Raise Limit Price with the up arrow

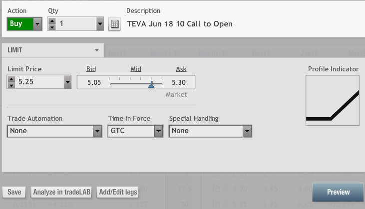point(11,79)
